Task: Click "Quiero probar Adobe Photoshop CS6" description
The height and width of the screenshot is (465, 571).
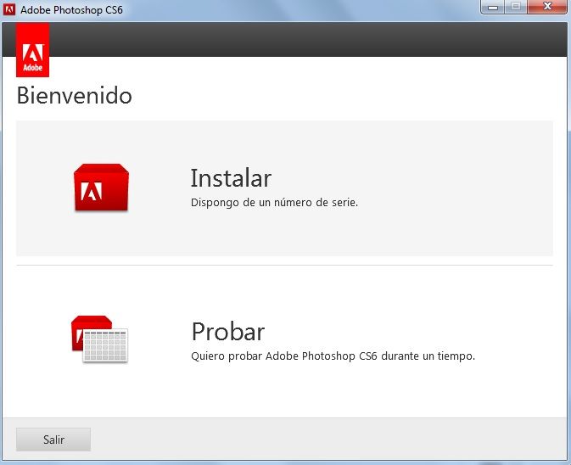Action: pyautogui.click(x=333, y=356)
